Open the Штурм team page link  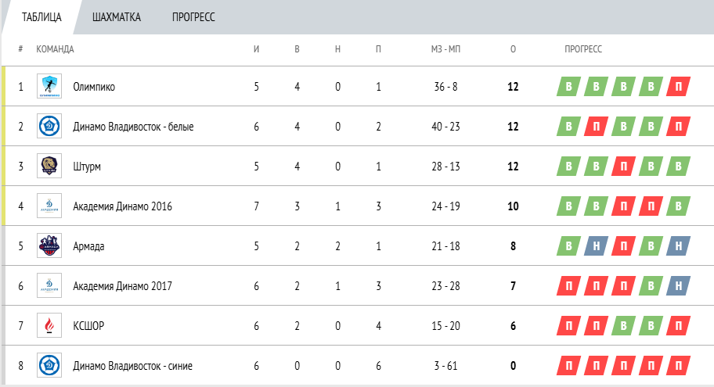pyautogui.click(x=87, y=167)
